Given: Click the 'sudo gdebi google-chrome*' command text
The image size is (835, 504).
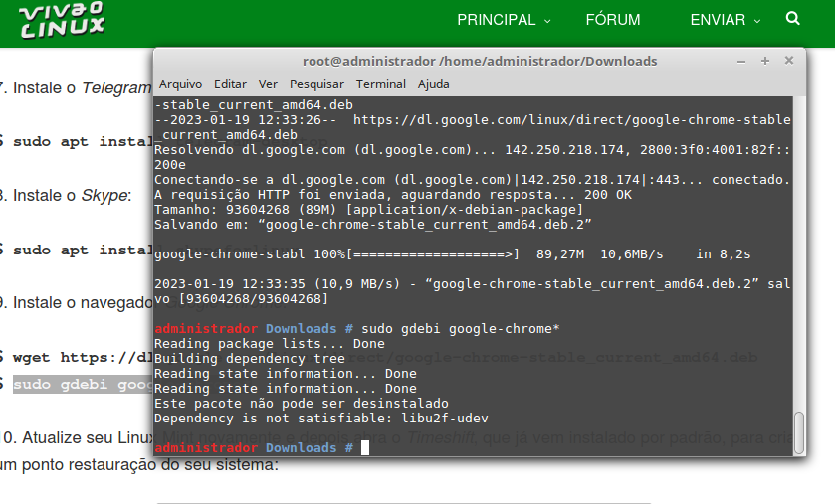Looking at the screenshot, I should 461,329.
